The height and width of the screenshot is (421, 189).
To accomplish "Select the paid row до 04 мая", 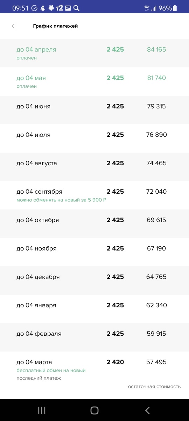I will (94, 81).
